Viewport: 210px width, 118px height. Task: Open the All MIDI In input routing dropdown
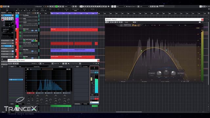coord(35,64)
